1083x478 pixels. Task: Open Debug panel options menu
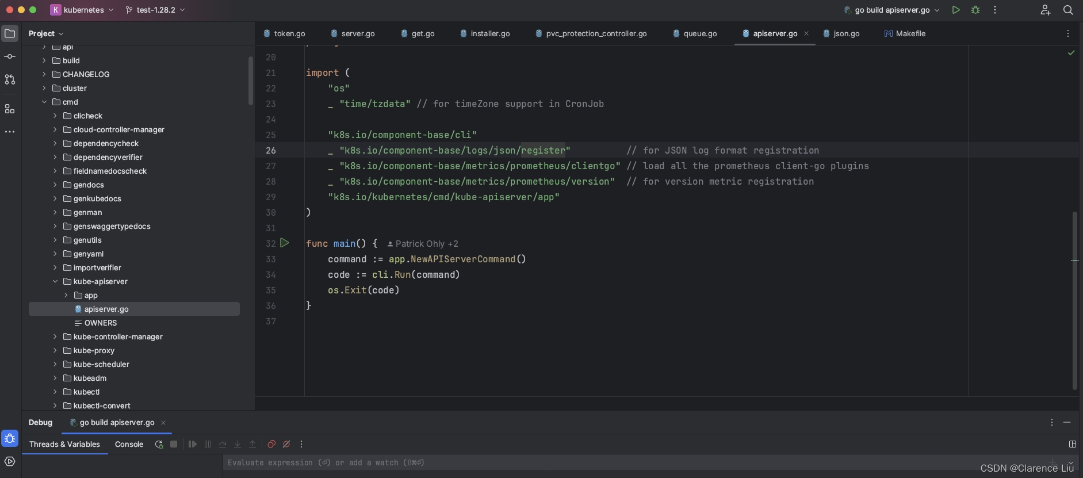coord(1052,422)
